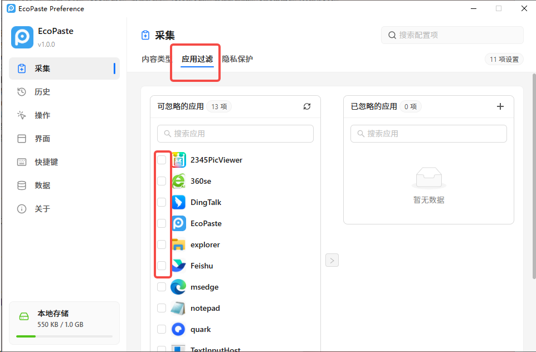This screenshot has width=536, height=352.
Task: Click the 360se browser icon
Action: click(178, 181)
